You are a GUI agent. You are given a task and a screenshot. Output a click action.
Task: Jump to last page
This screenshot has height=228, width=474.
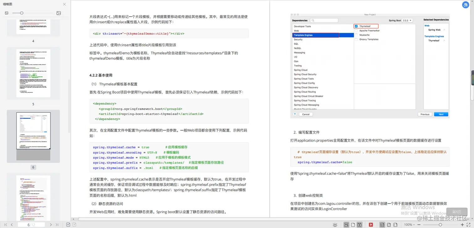pyautogui.click(x=57, y=225)
